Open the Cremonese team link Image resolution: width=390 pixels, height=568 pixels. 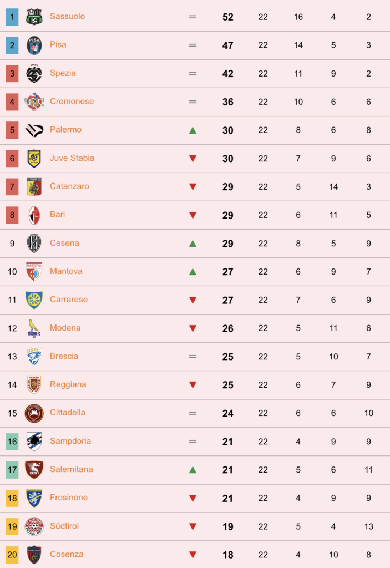click(x=72, y=102)
